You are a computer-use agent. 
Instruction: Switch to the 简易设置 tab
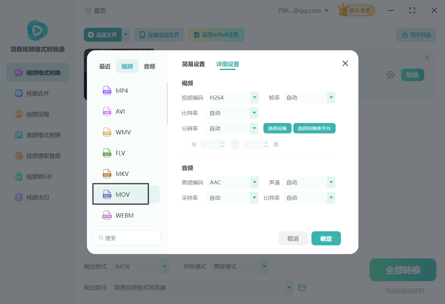pos(193,64)
